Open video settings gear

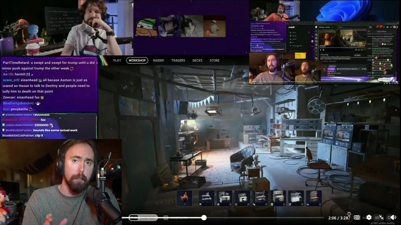pos(369,217)
